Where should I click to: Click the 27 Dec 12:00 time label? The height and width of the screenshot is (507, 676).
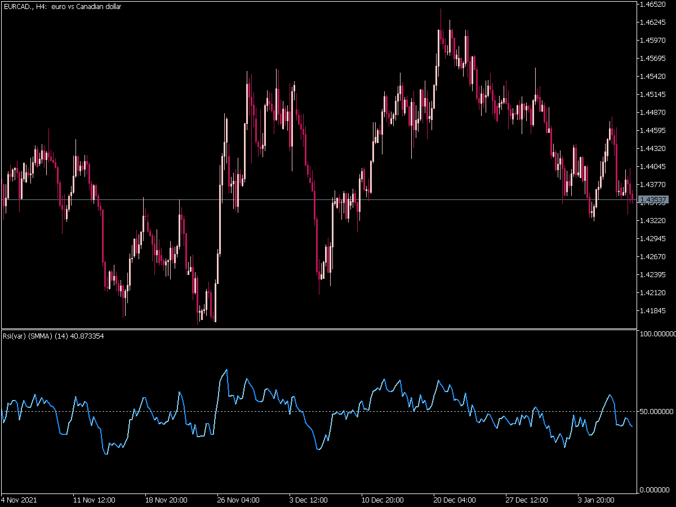(527, 500)
